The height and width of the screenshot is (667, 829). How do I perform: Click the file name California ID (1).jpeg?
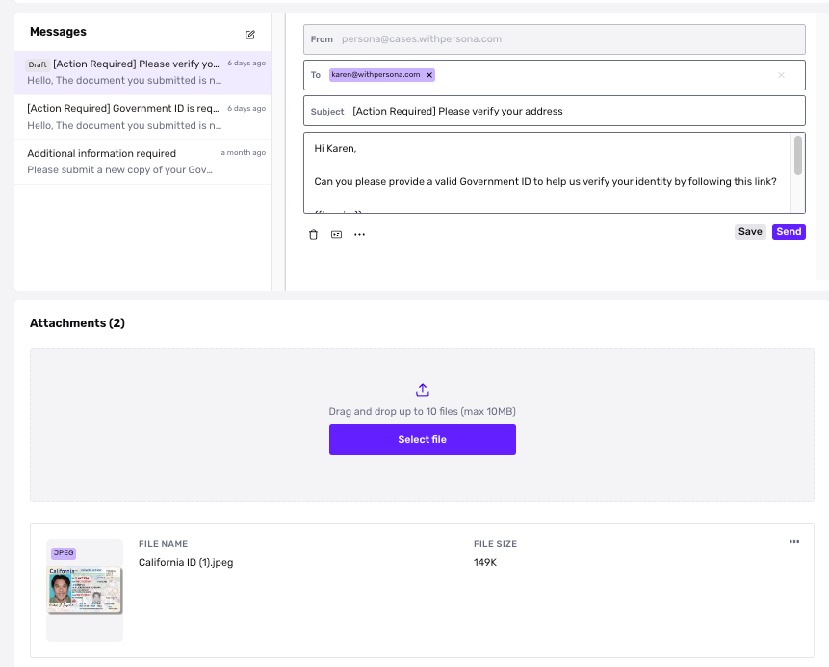tap(186, 562)
